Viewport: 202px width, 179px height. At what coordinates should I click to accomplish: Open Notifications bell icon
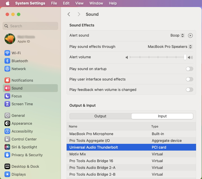coord(7,80)
